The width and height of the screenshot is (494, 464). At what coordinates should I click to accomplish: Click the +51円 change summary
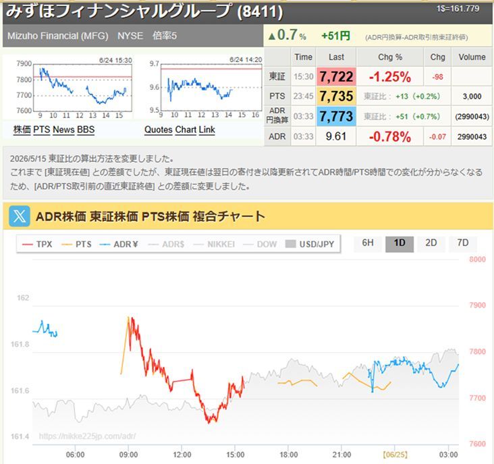click(x=336, y=36)
